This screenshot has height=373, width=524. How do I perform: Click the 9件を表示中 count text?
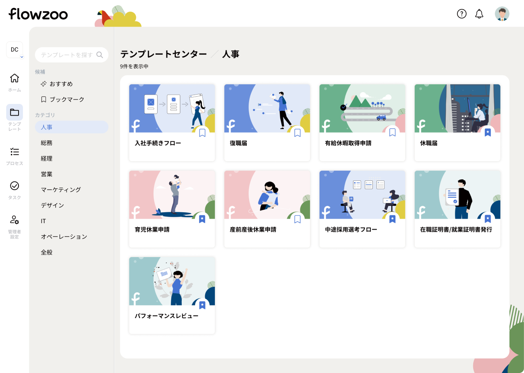click(134, 66)
